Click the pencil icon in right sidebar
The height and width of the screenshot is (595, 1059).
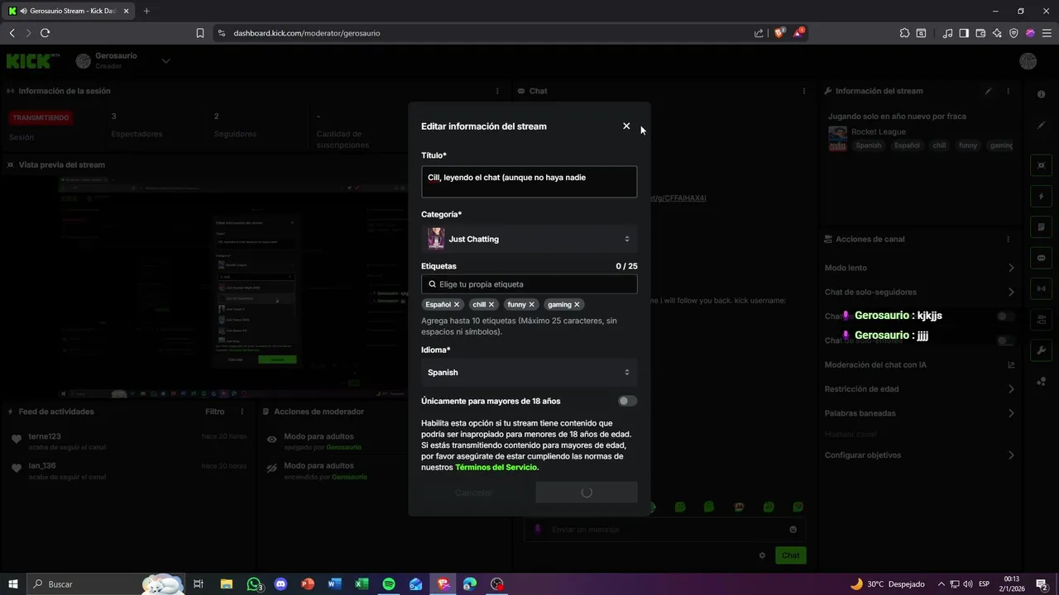pyautogui.click(x=1041, y=126)
